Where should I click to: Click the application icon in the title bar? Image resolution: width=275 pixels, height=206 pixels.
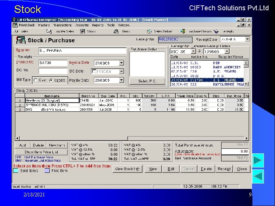point(15,19)
